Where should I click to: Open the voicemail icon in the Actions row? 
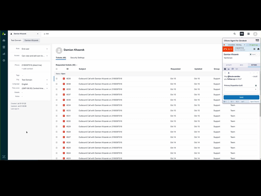[237, 69]
